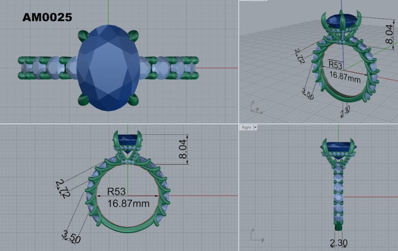This screenshot has height=251, width=398.
Task: Click the 8.04 dimension in perspective viewport
Action: [x=389, y=34]
